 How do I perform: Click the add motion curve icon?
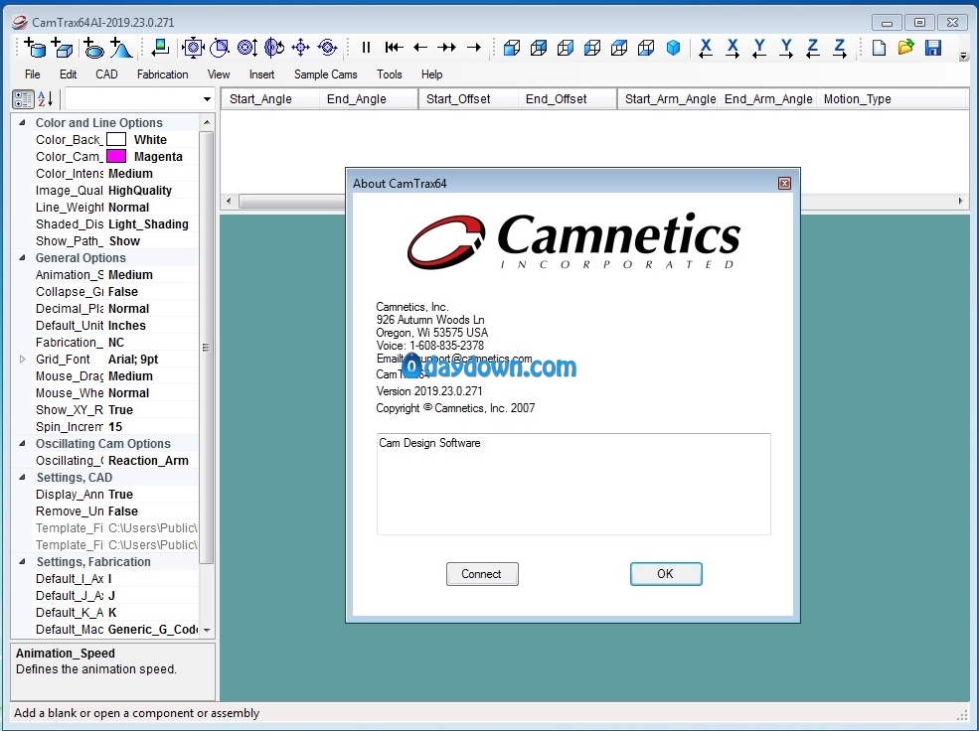(x=120, y=48)
